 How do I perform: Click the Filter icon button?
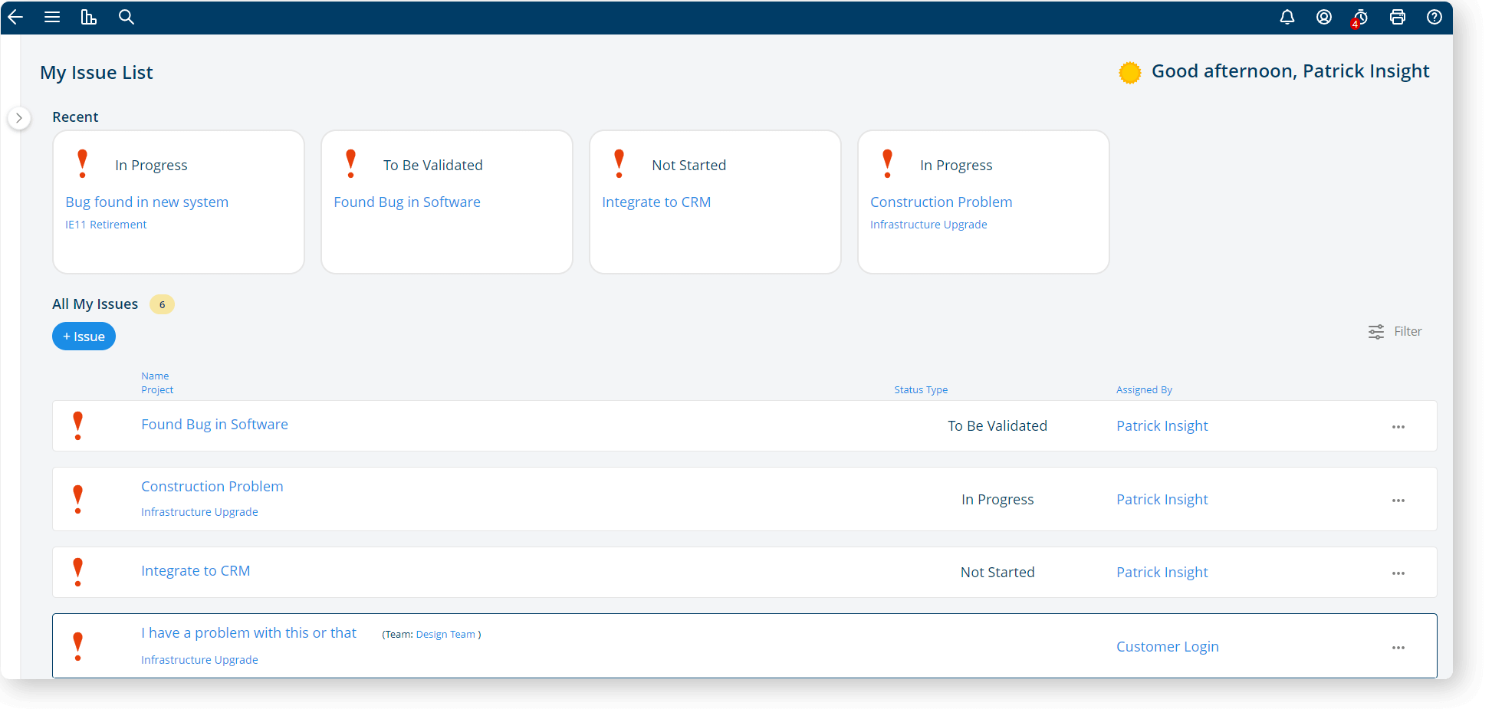tap(1395, 331)
